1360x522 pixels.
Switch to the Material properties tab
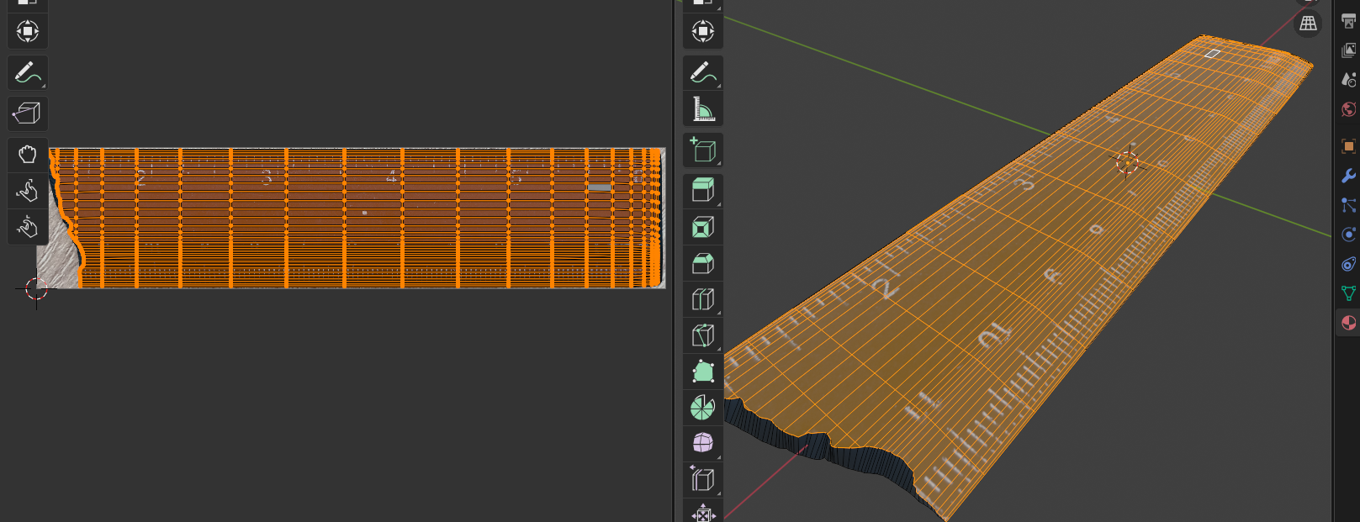click(1348, 323)
